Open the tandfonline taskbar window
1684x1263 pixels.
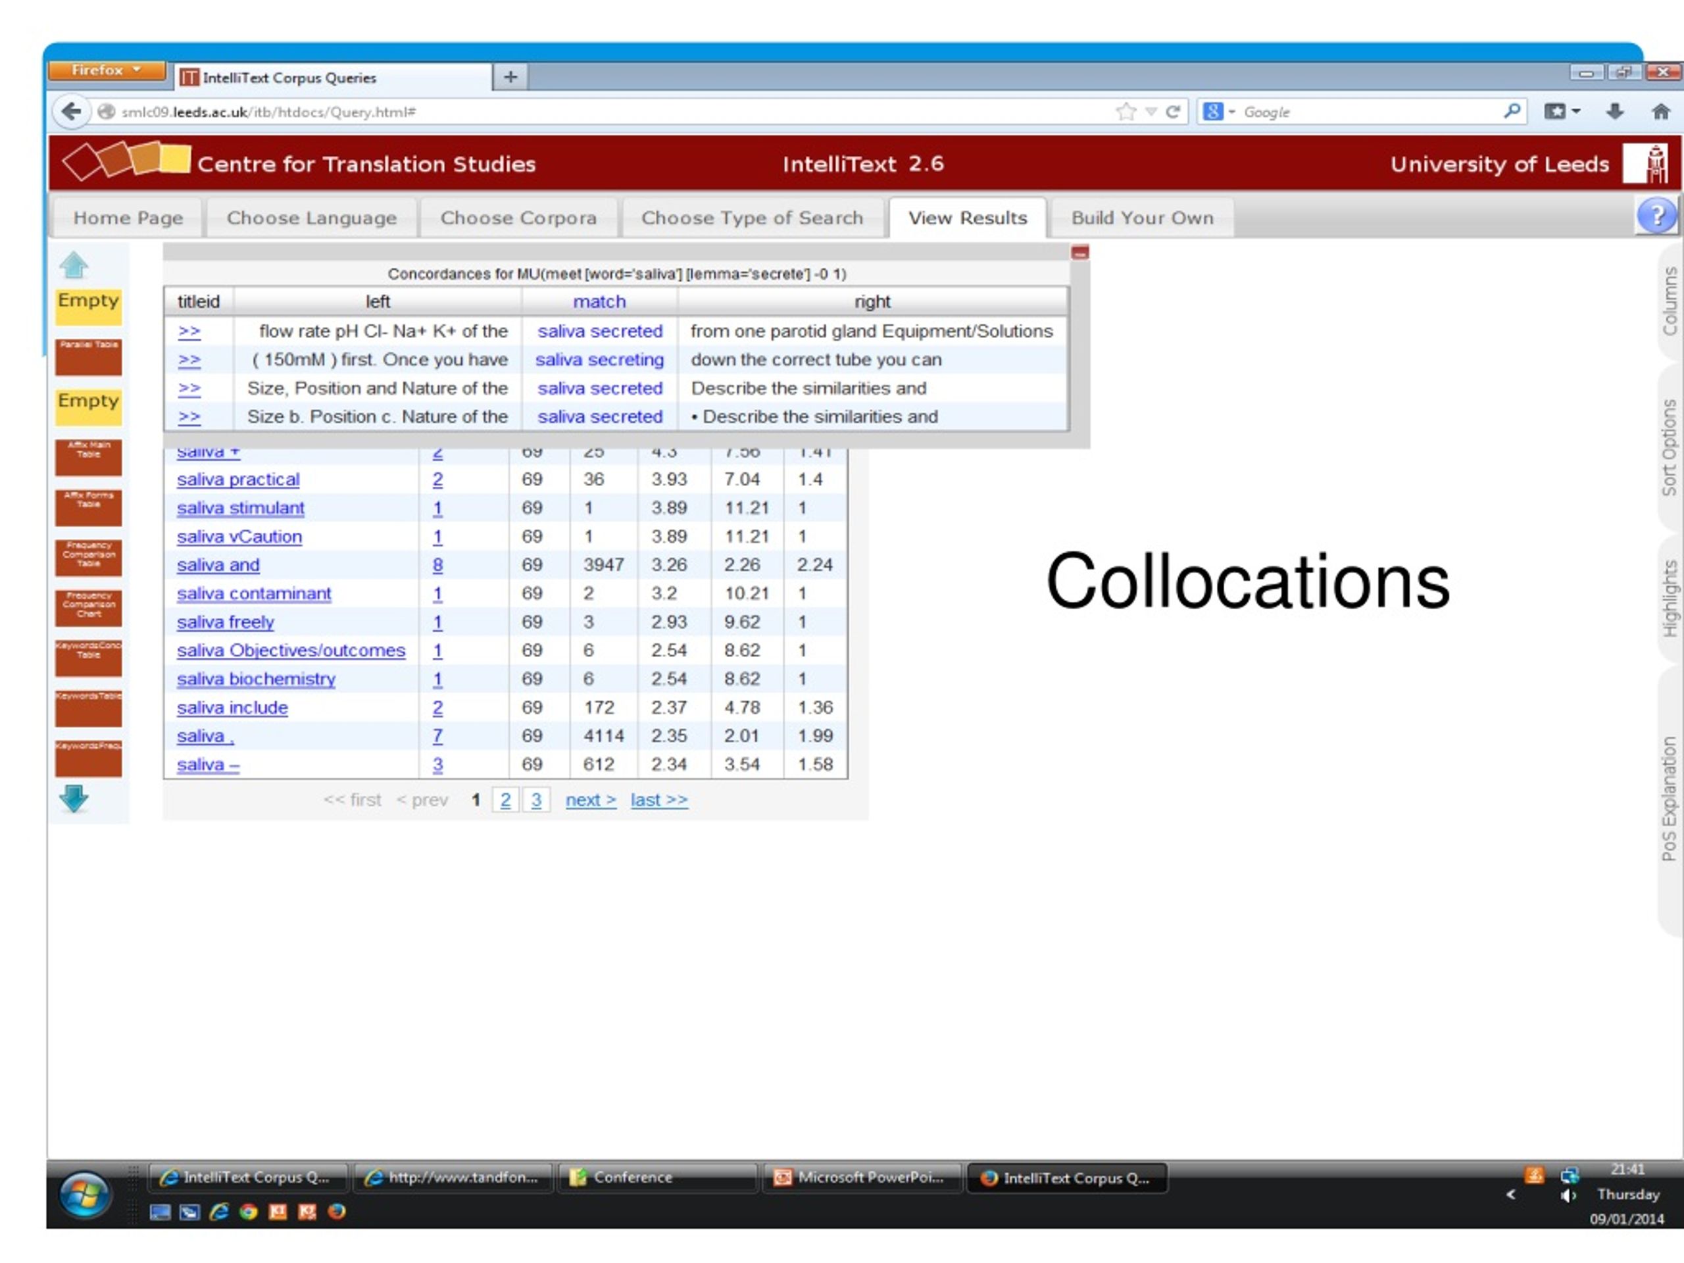(453, 1177)
